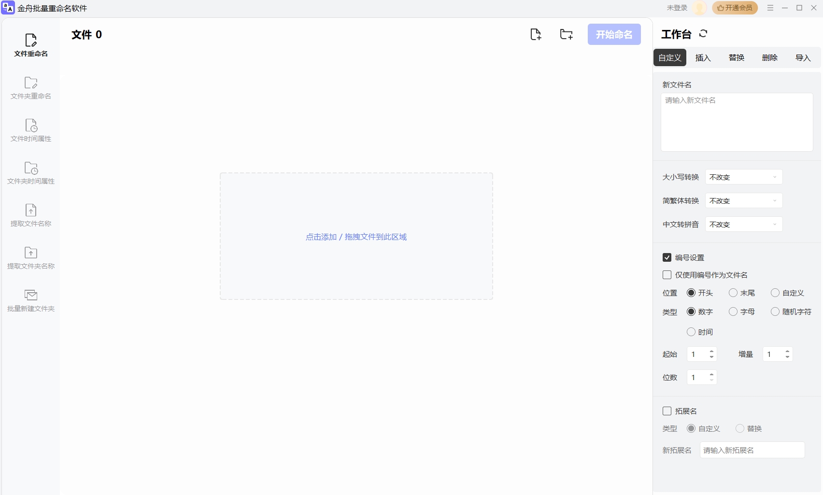Screen dimensions: 823x495
Task: Increase the 位数 value with up arrow
Action: tap(711, 374)
